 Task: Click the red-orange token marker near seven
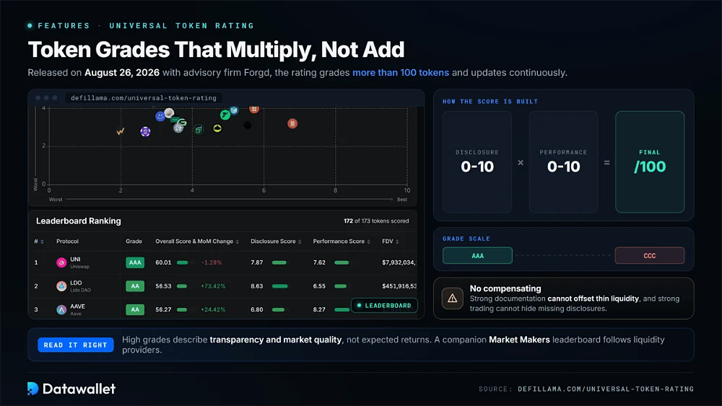tap(292, 123)
